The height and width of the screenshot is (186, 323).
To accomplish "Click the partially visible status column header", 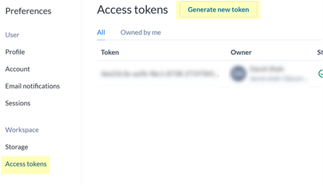I will (x=320, y=52).
